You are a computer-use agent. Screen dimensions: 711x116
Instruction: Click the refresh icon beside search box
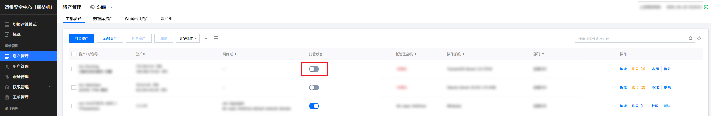coord(699,38)
